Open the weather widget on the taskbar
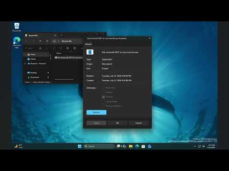 tap(19, 146)
